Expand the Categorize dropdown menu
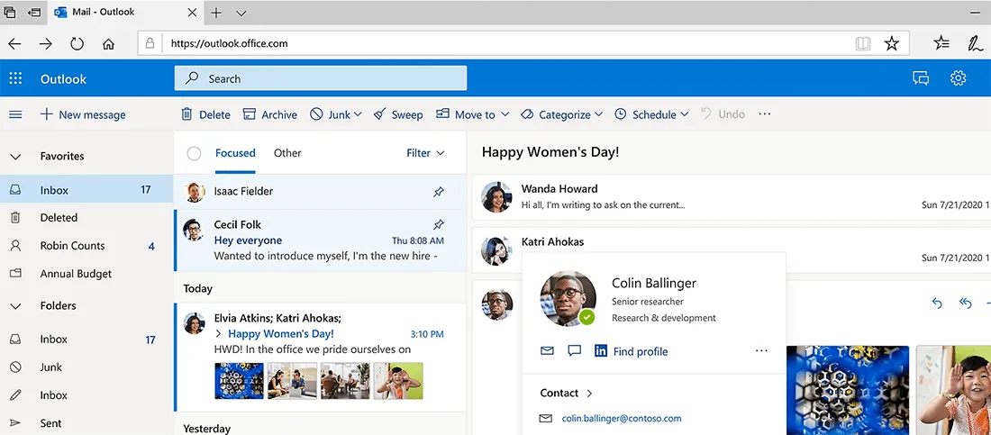The image size is (991, 435). tap(565, 114)
